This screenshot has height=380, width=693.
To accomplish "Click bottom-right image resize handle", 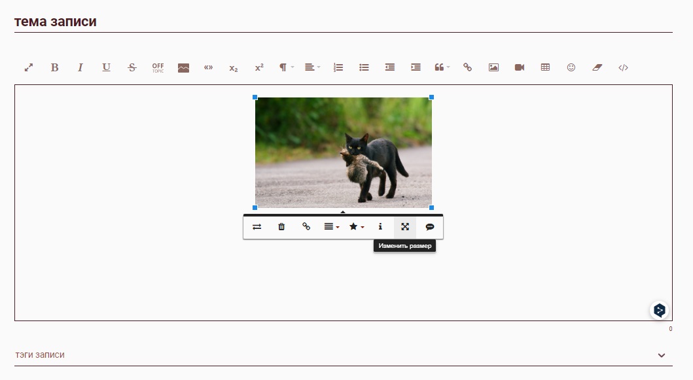I will (432, 208).
